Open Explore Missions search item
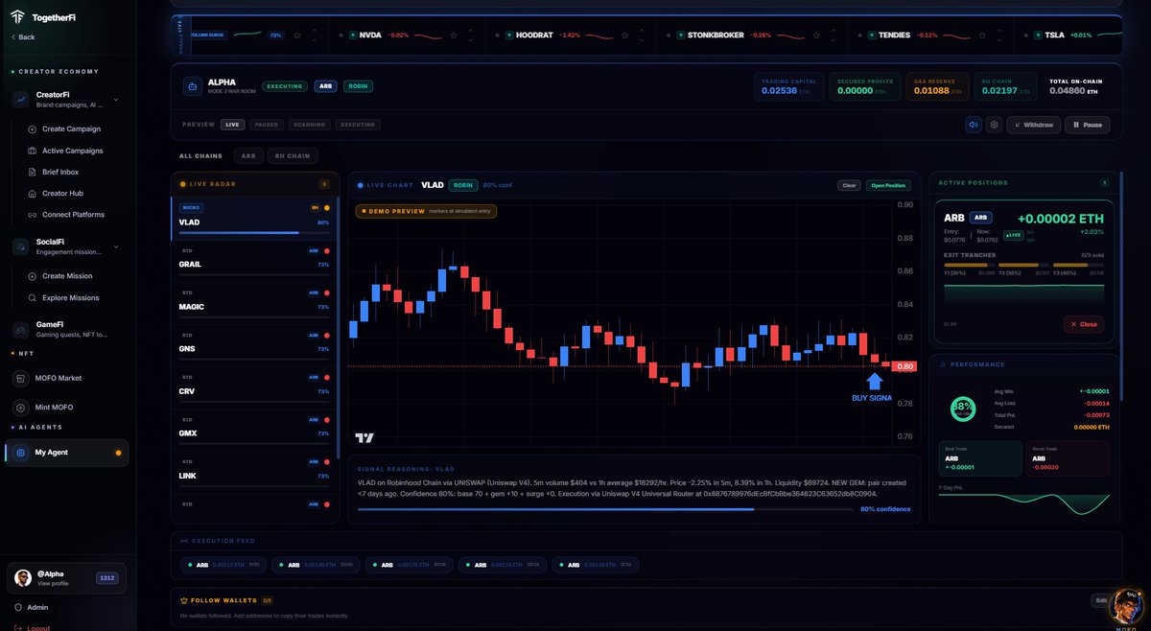Image resolution: width=1151 pixels, height=631 pixels. 64,298
